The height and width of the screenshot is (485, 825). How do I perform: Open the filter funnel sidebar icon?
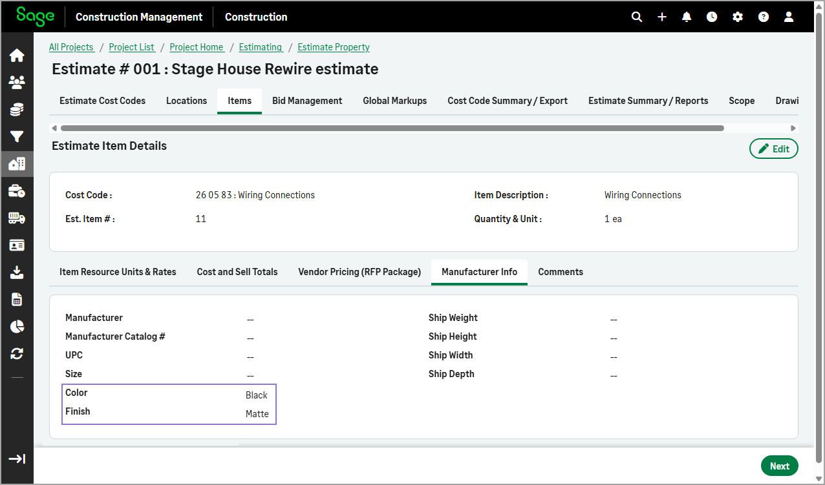pyautogui.click(x=17, y=137)
